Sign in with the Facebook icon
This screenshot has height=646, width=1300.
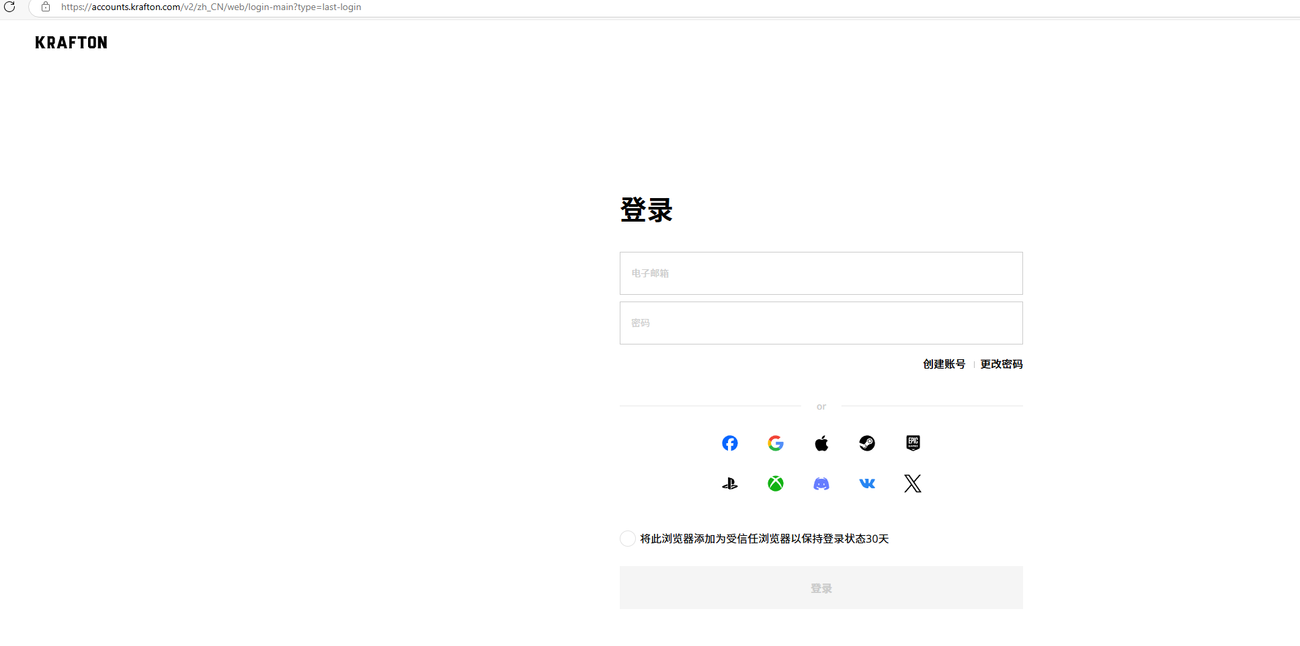pyautogui.click(x=730, y=443)
